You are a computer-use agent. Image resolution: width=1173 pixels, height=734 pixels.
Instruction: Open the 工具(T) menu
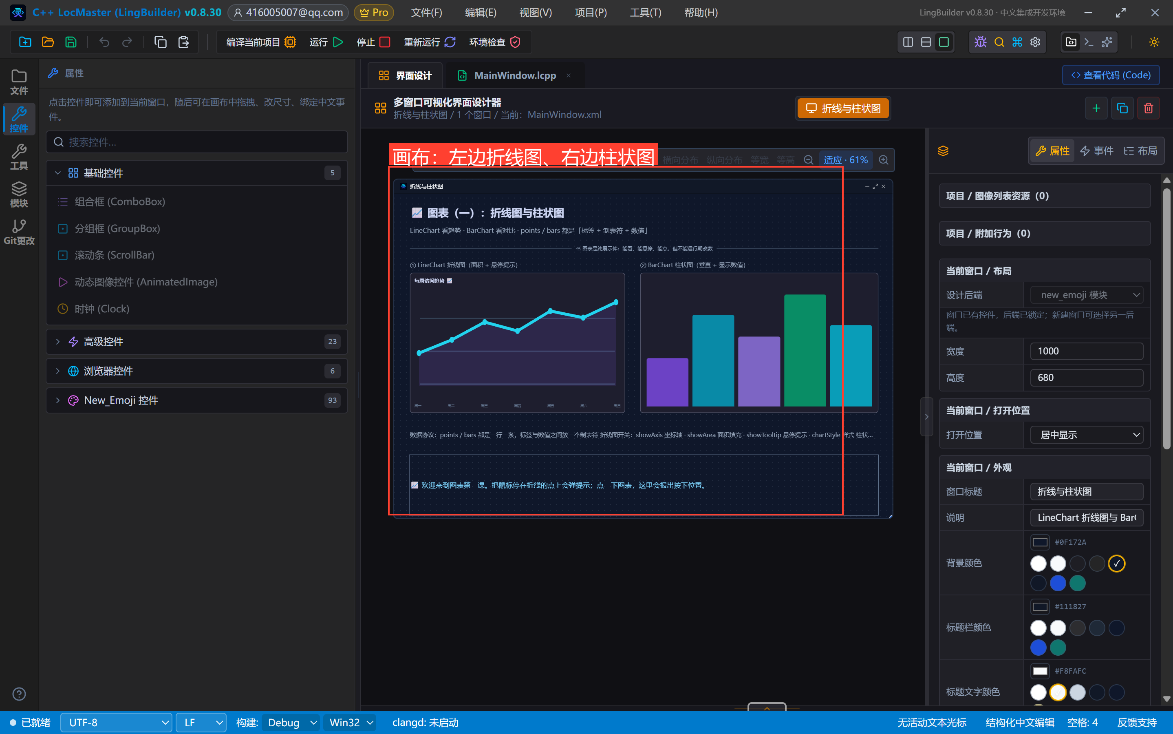click(645, 13)
